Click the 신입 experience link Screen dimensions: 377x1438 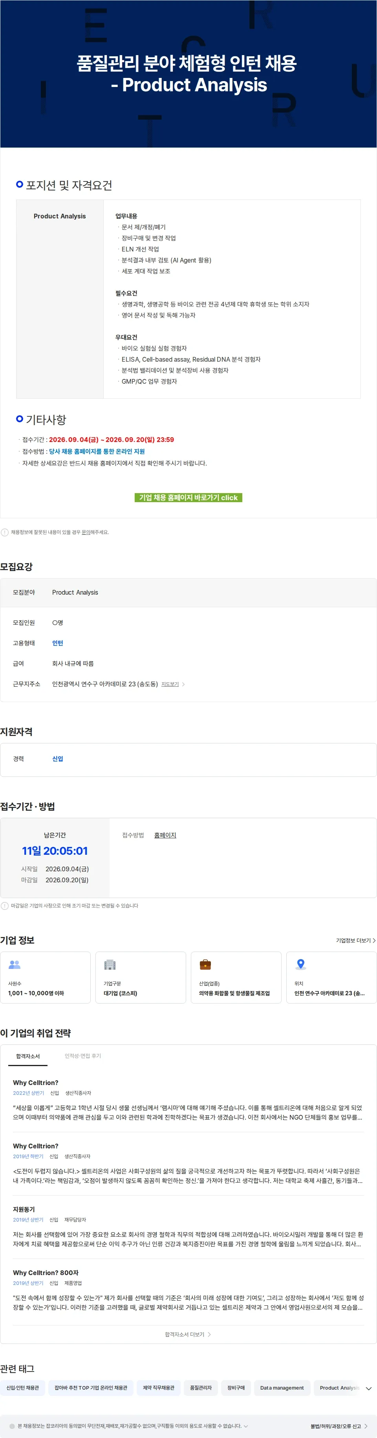tap(57, 759)
